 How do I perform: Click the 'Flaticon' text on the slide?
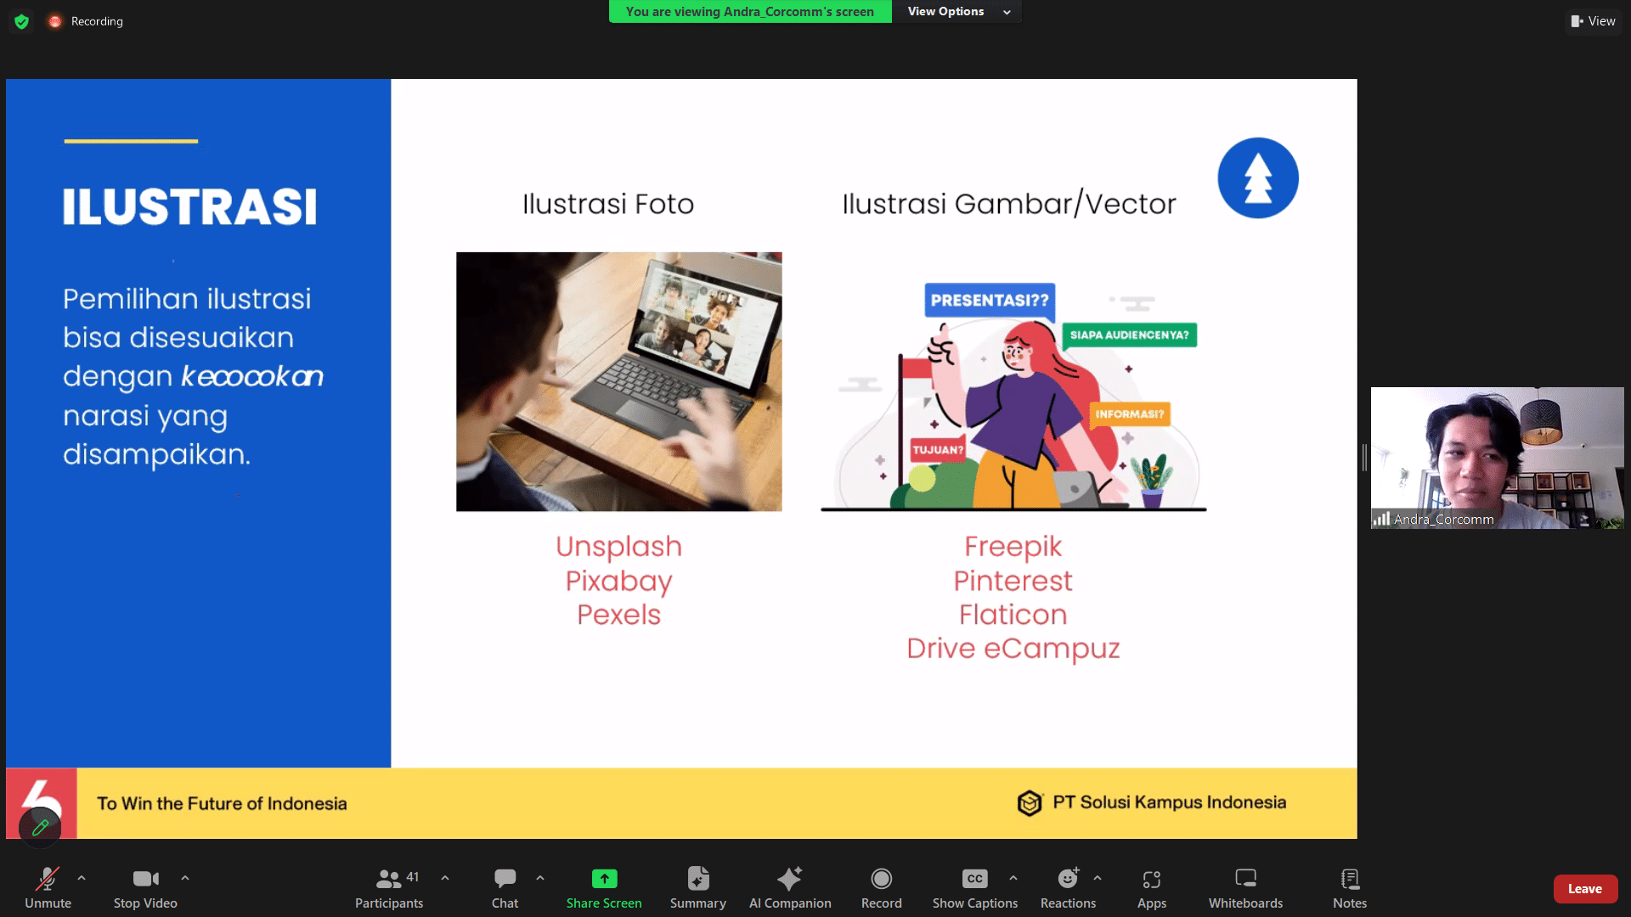(x=1013, y=614)
